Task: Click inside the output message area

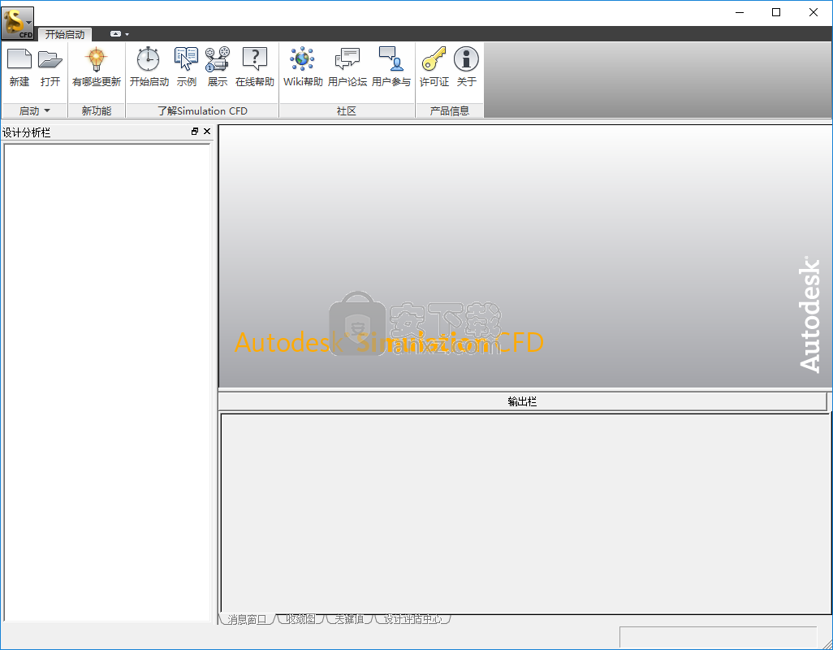Action: (526, 513)
